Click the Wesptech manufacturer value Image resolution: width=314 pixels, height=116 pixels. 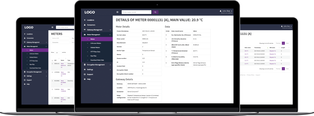[145, 43]
